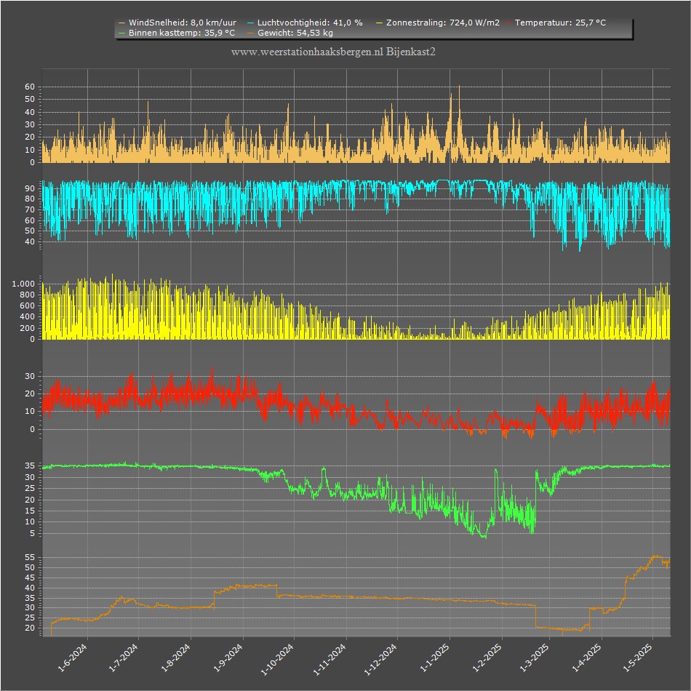Click the 1-3-2025 date axis label
Screen dimensions: 691x691
point(535,657)
